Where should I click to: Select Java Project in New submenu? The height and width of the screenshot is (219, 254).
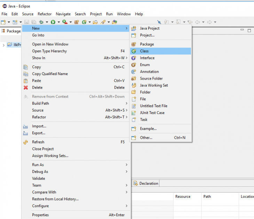[x=160, y=28]
